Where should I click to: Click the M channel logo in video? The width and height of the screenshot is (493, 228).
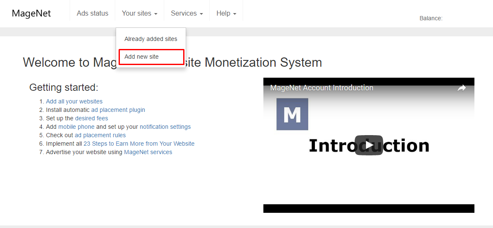pos(292,114)
